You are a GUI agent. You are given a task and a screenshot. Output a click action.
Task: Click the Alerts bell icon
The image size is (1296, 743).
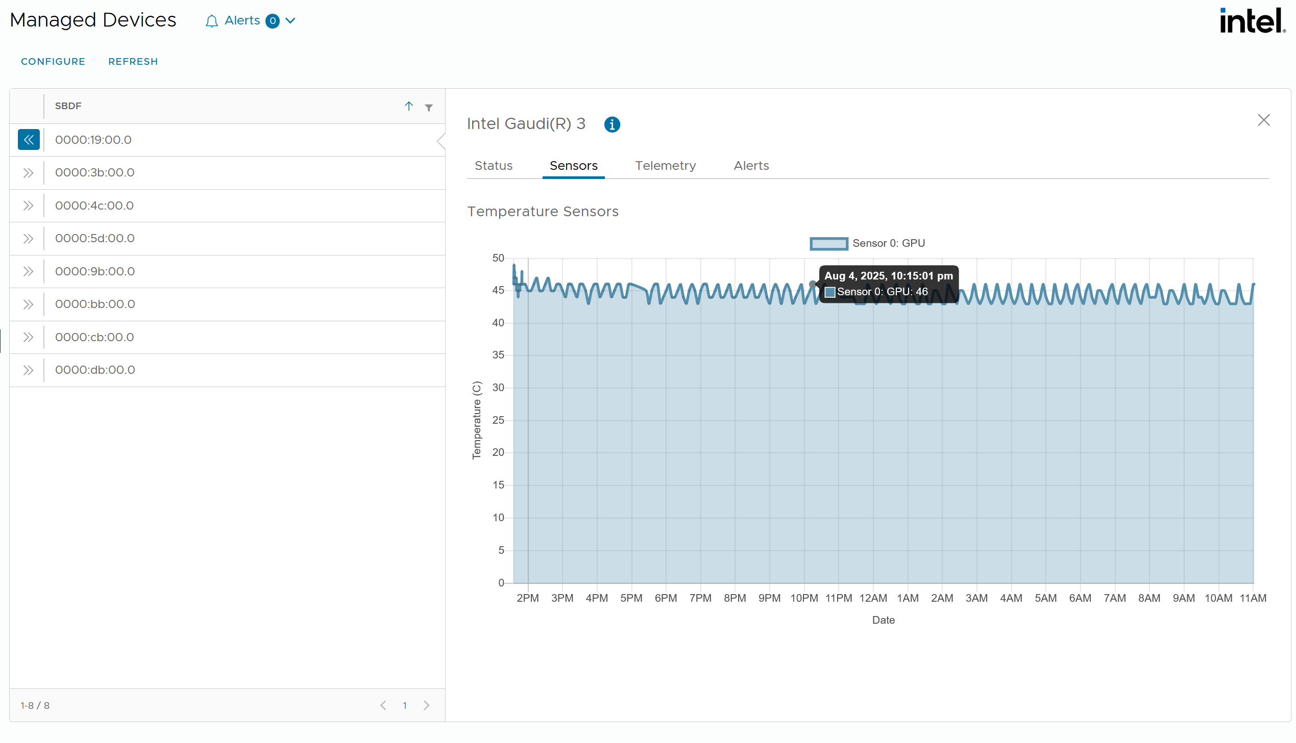211,21
